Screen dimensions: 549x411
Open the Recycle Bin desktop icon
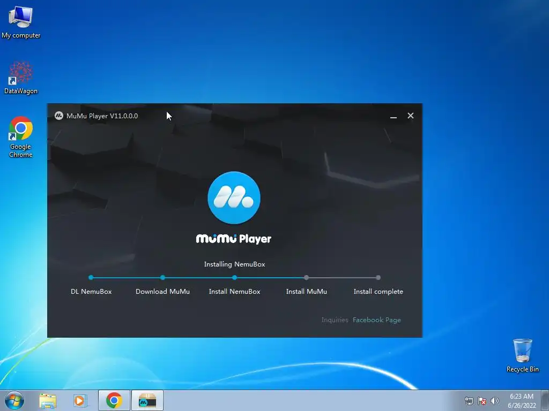522,355
